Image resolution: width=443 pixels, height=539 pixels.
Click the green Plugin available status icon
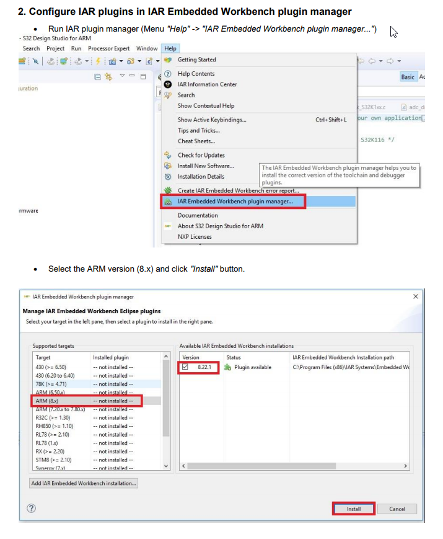pyautogui.click(x=227, y=367)
